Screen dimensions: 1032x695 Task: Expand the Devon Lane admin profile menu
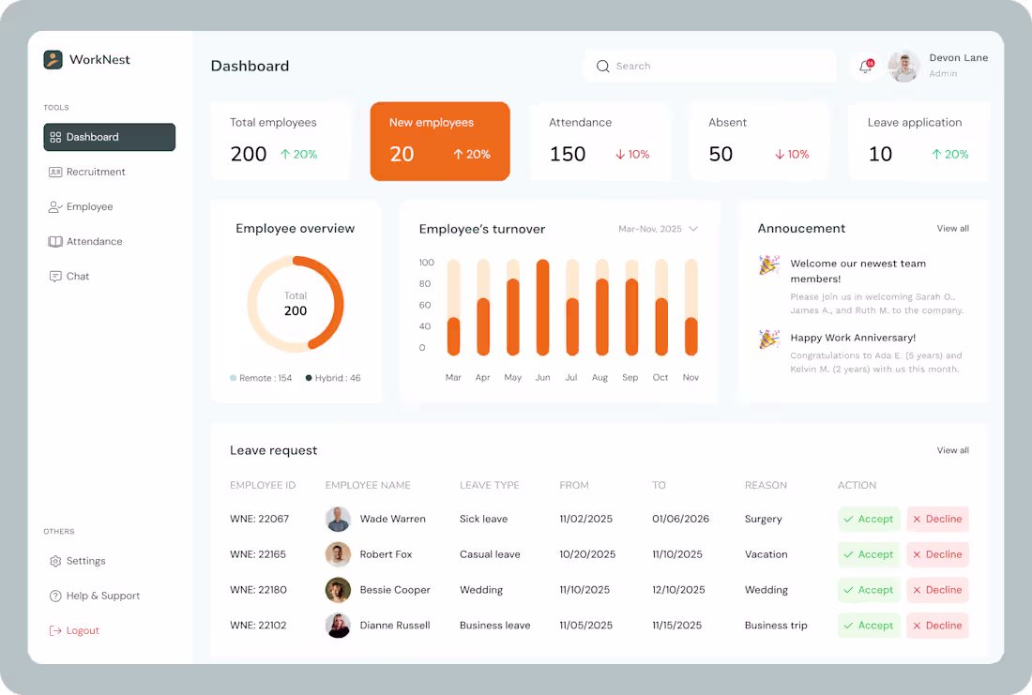(x=938, y=66)
